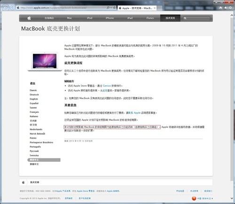Click the browser back arrow button

click(6, 8)
